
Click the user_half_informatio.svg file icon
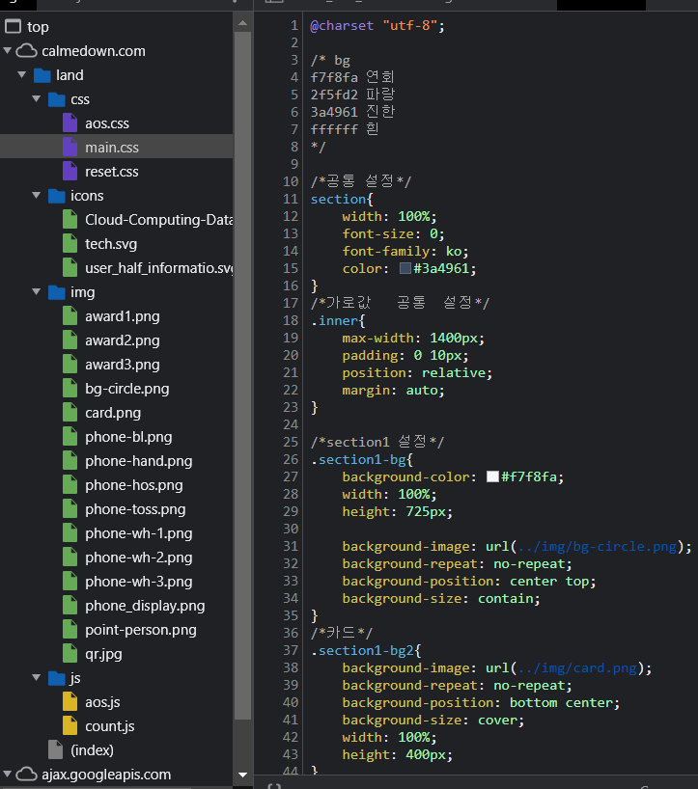70,268
